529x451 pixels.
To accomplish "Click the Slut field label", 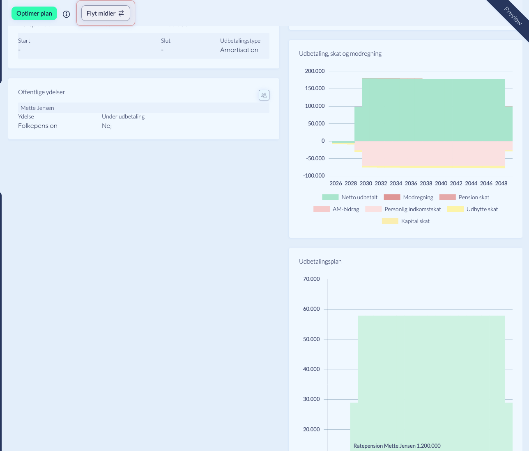I will [166, 41].
